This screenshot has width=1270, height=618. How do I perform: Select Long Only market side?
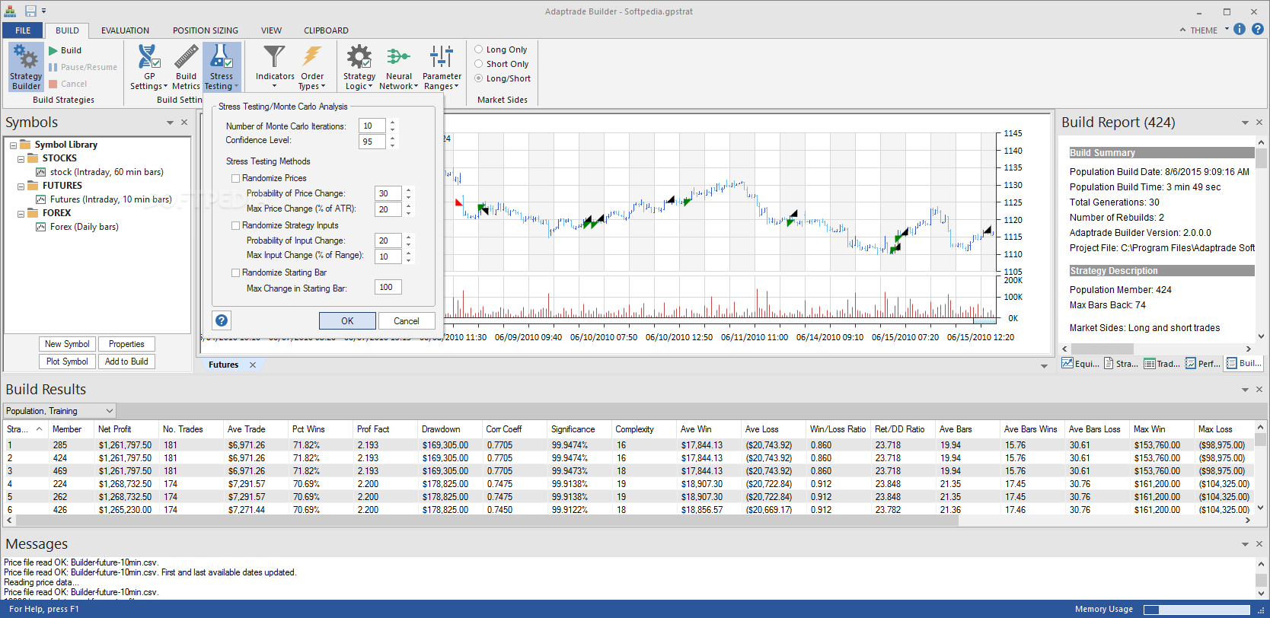pyautogui.click(x=479, y=49)
